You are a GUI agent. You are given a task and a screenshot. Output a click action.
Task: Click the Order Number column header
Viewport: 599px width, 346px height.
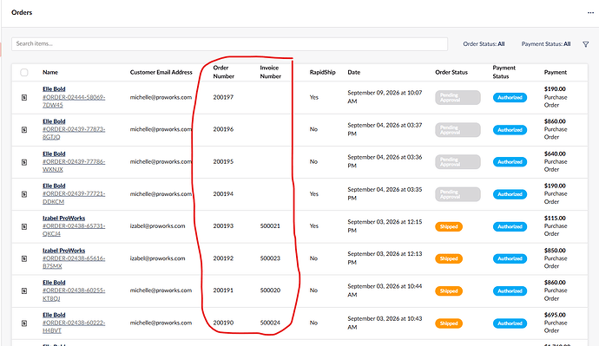[223, 72]
